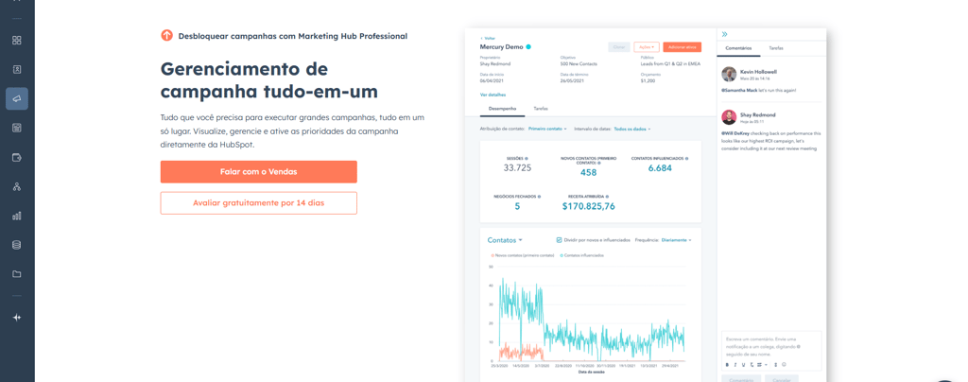Open the CRM contacts icon in sidebar

pos(17,69)
